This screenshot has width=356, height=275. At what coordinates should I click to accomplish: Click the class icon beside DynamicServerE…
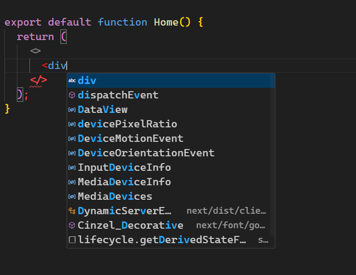coord(72,211)
